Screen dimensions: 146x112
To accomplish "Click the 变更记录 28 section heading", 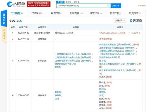I will 16,21.
